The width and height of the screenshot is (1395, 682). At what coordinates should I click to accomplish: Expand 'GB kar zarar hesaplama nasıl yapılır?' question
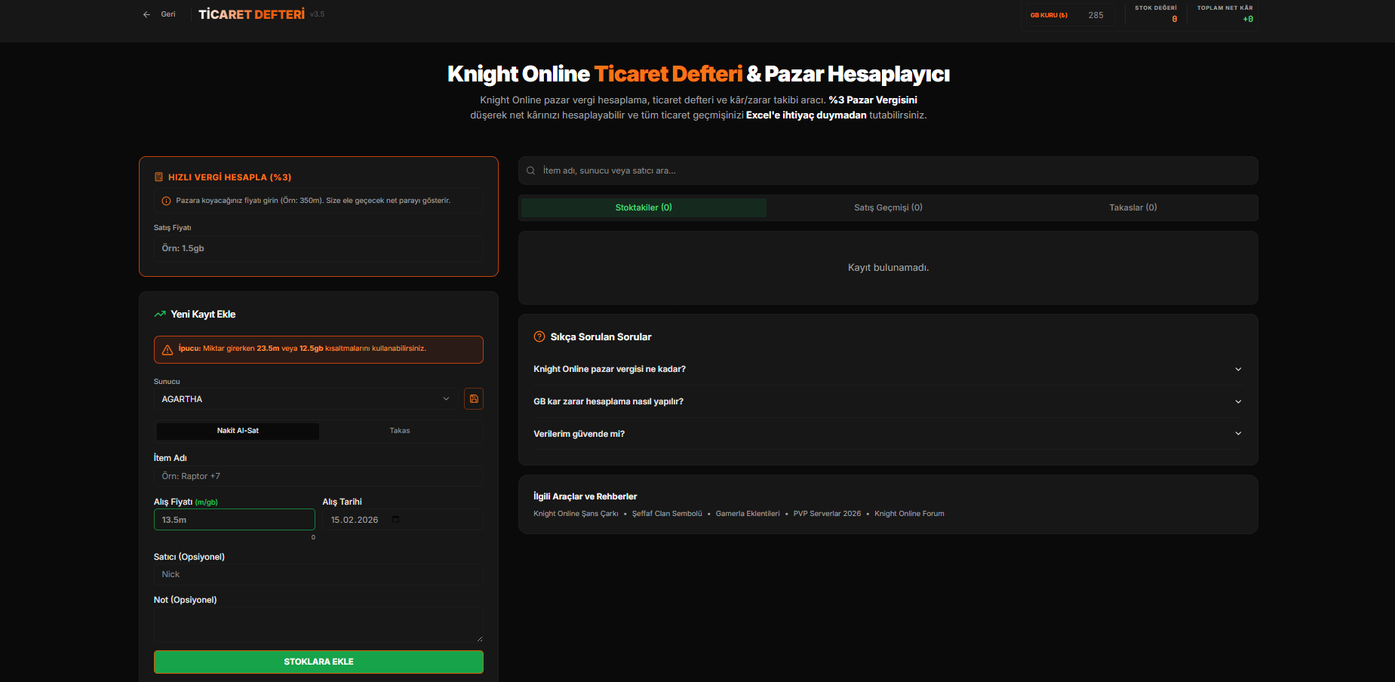tap(887, 401)
